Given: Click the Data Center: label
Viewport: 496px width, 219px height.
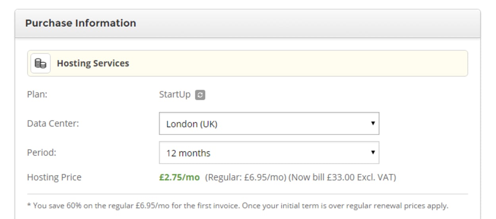Looking at the screenshot, I should point(53,123).
